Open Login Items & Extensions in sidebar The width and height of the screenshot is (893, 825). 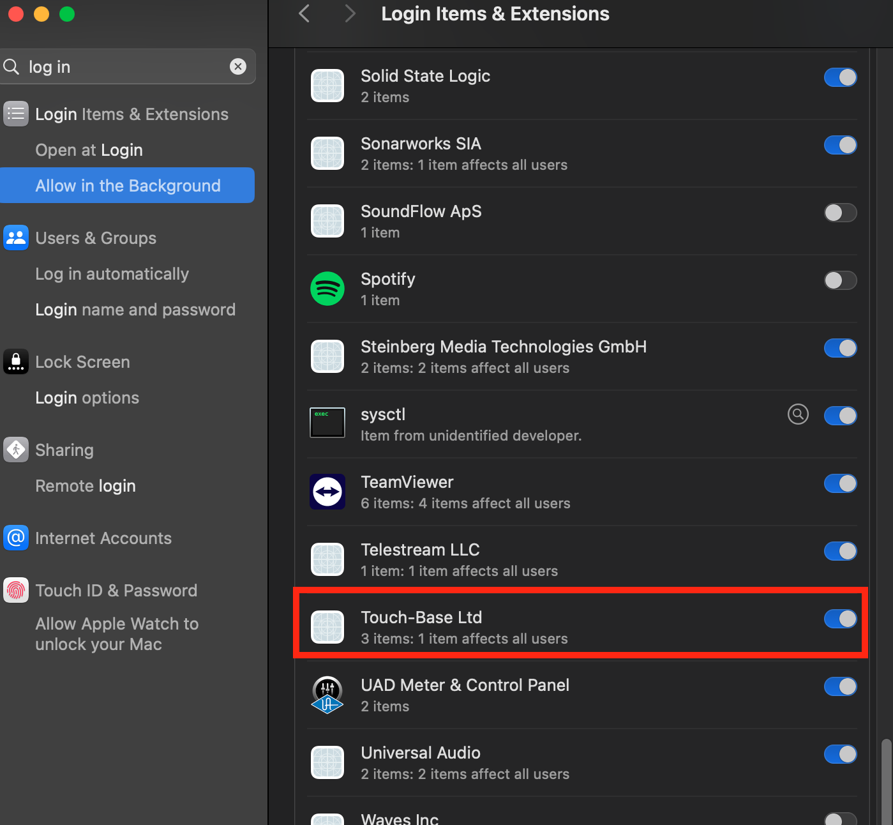pos(128,114)
